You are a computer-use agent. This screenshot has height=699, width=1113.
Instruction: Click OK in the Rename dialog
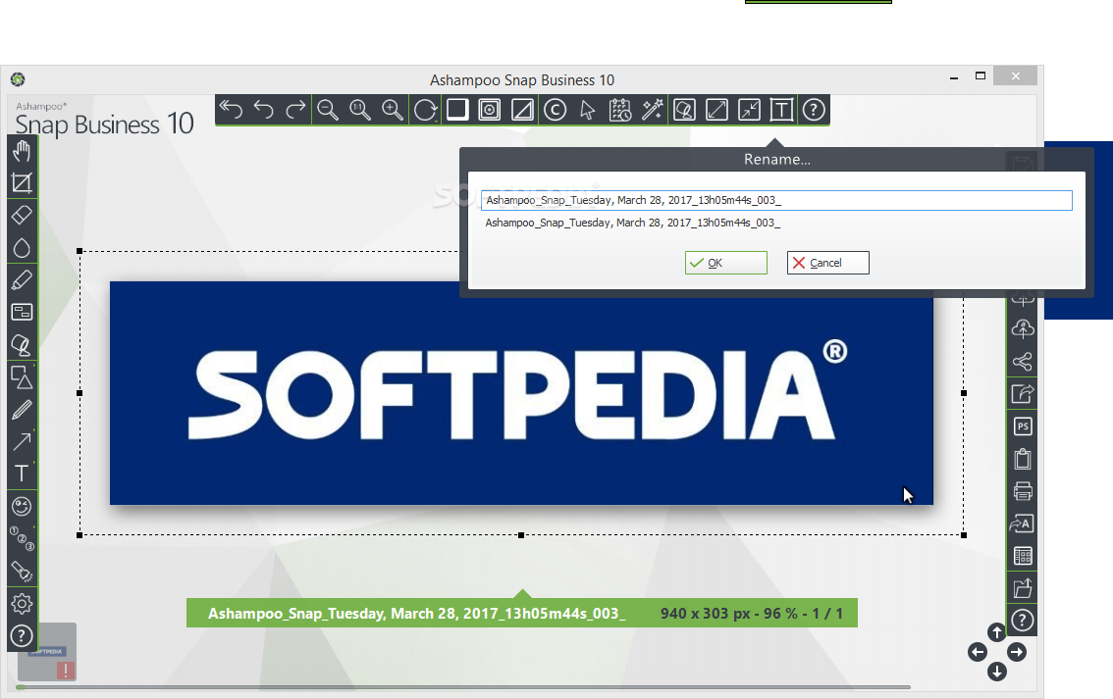725,263
